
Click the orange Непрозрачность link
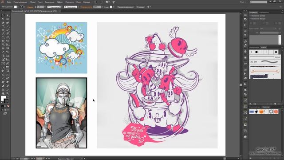86,7
